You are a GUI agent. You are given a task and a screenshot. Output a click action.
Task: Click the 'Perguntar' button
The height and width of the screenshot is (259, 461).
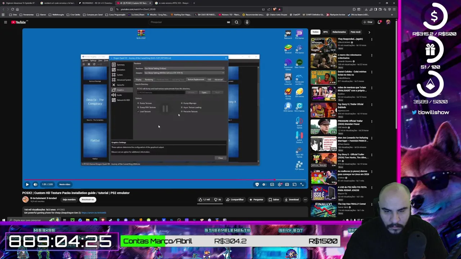pos(256,200)
